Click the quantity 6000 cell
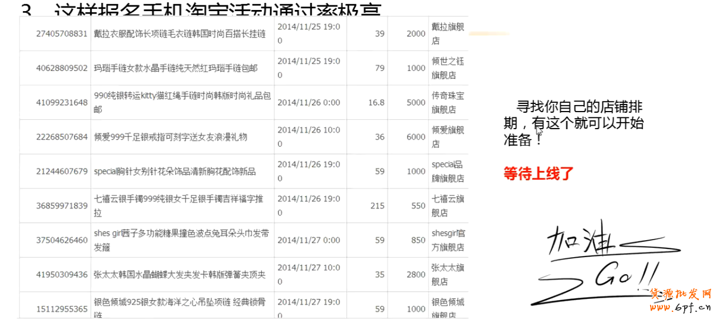 coord(416,137)
